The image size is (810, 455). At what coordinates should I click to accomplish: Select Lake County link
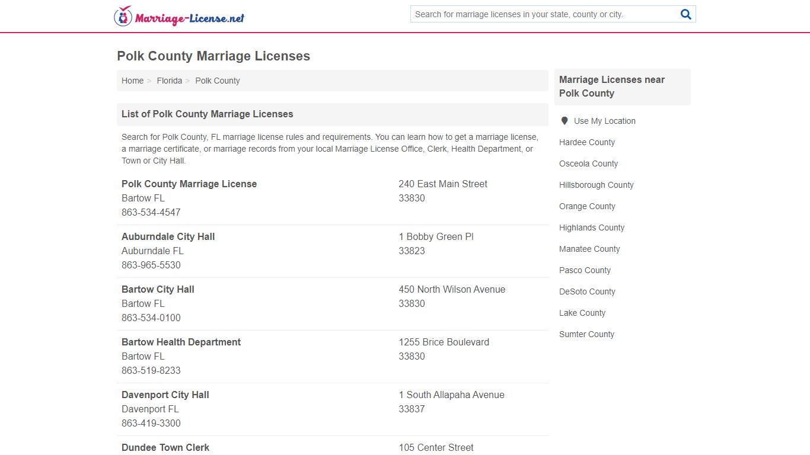pos(582,313)
